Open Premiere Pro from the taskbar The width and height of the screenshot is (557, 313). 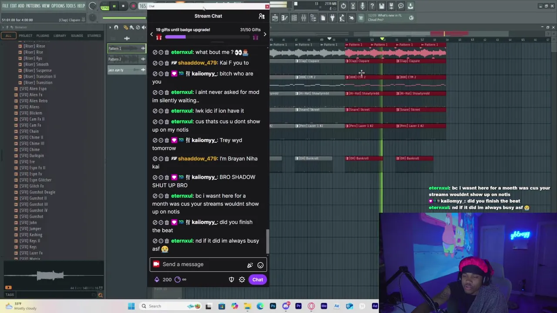[299, 306]
